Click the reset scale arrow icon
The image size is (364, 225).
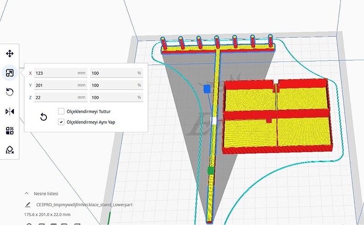pos(44,117)
